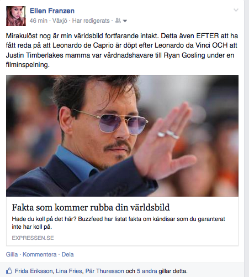Open Frida Eriksson's profile
The image size is (249, 277).
[x=34, y=271]
